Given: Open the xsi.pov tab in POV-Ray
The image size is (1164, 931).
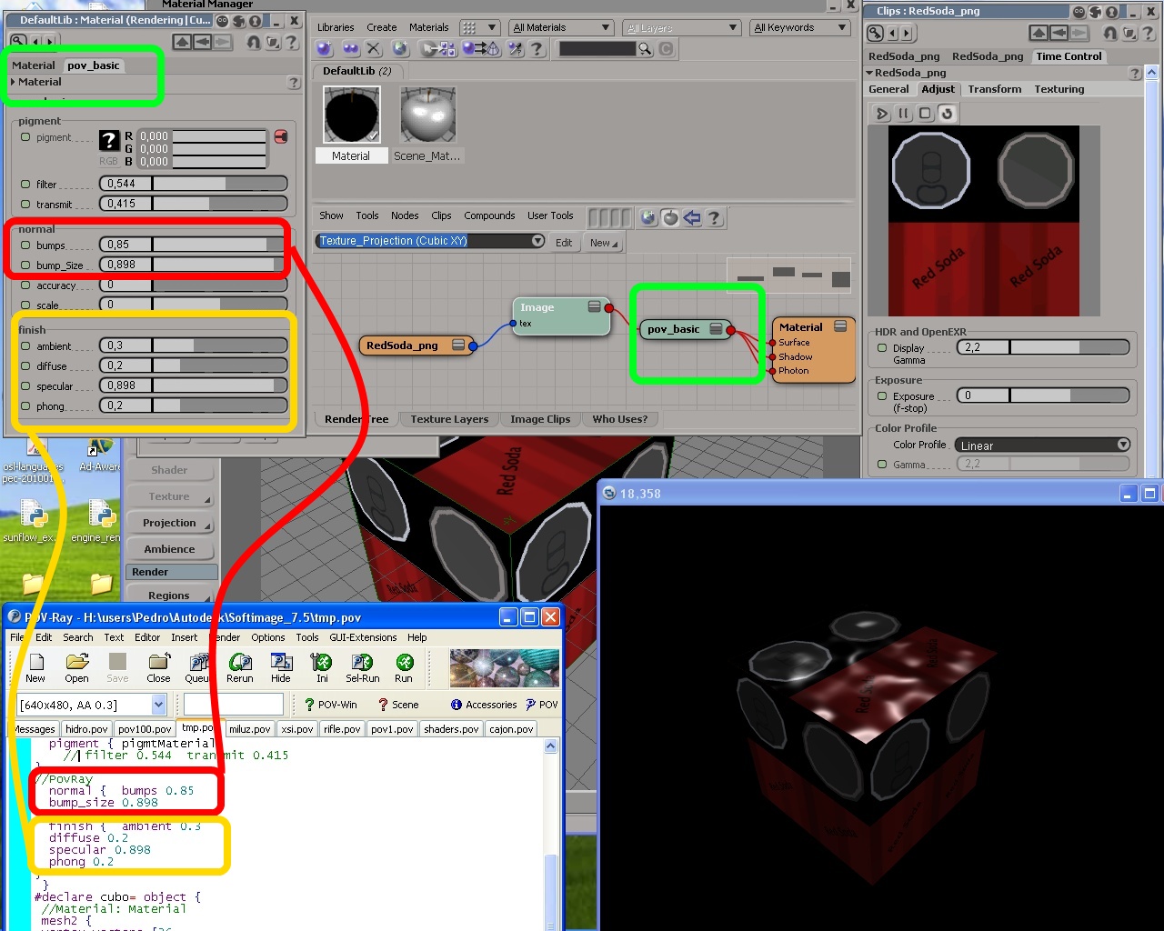Looking at the screenshot, I should (297, 729).
